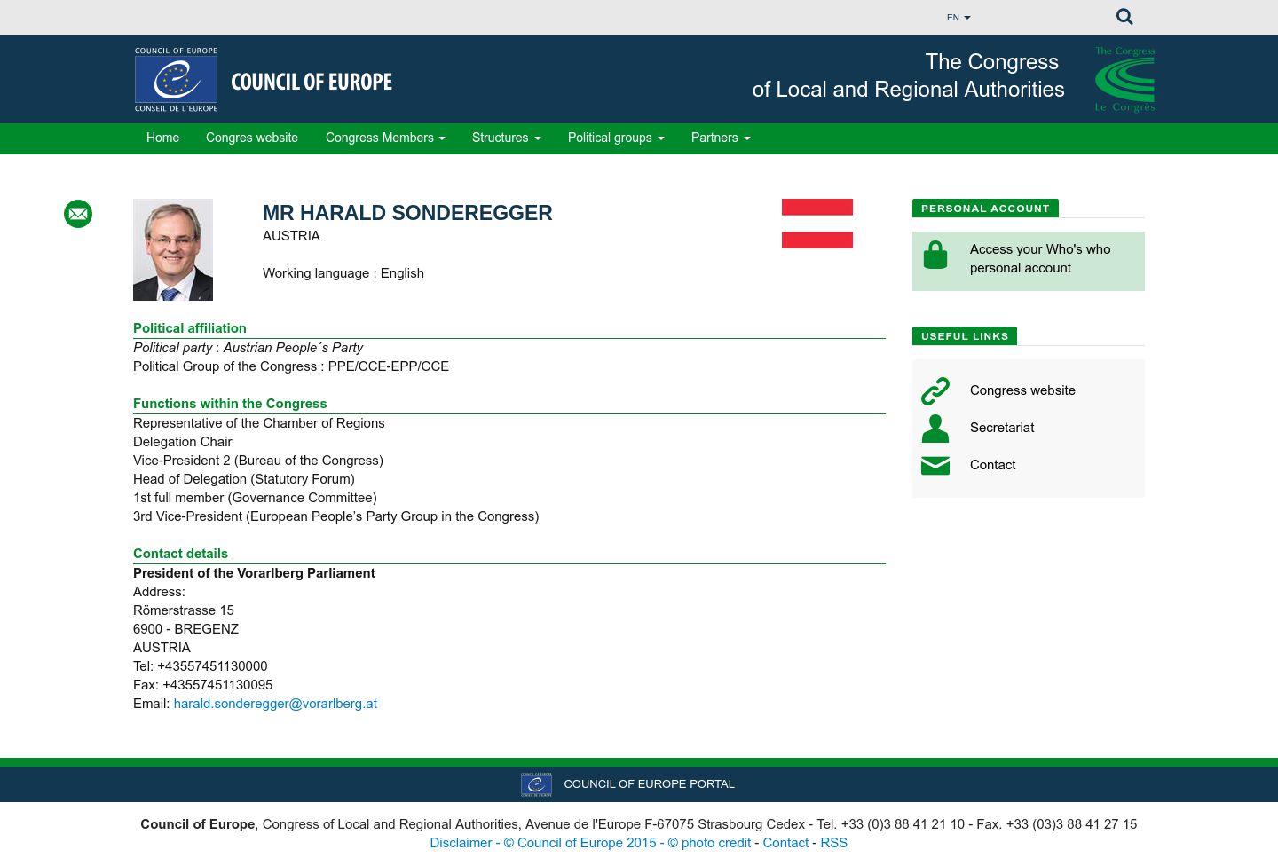This screenshot has width=1278, height=866.
Task: Click the Tel: +43557451130000 line
Action: pyautogui.click(x=201, y=666)
